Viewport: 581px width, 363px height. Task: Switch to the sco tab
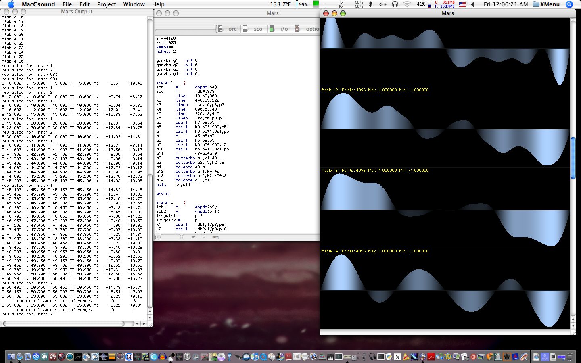click(x=253, y=29)
